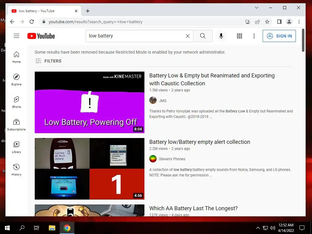Click Steven's Phones channel avatar

[x=153, y=159]
